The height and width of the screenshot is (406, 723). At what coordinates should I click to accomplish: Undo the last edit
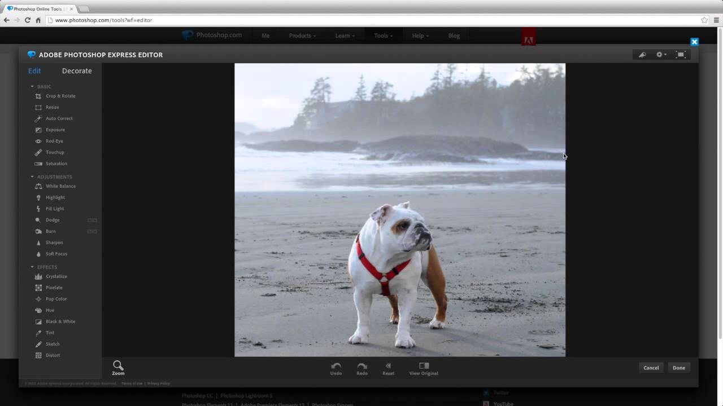tap(336, 369)
